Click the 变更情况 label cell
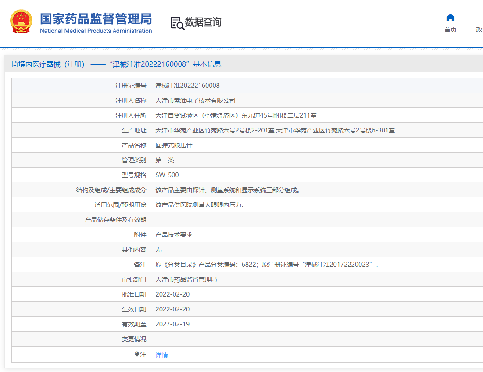The width and height of the screenshot is (483, 372). (x=81, y=339)
